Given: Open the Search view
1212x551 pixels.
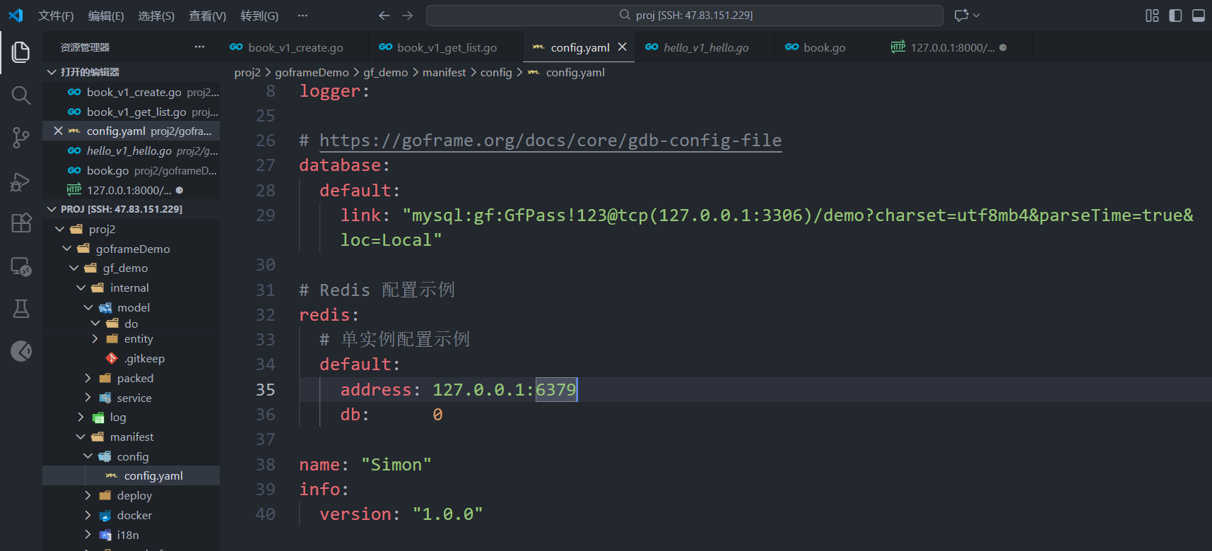Looking at the screenshot, I should 21,95.
